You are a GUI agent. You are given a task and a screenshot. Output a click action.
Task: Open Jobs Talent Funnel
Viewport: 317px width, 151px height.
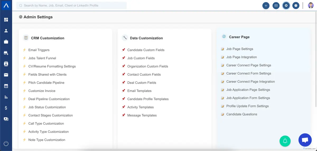pos(42,58)
